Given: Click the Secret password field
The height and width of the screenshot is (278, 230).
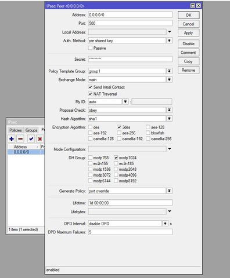Looking at the screenshot, I should pos(130,59).
